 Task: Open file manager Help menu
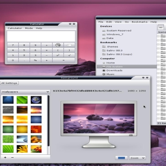pyautogui.click(x=154, y=22)
